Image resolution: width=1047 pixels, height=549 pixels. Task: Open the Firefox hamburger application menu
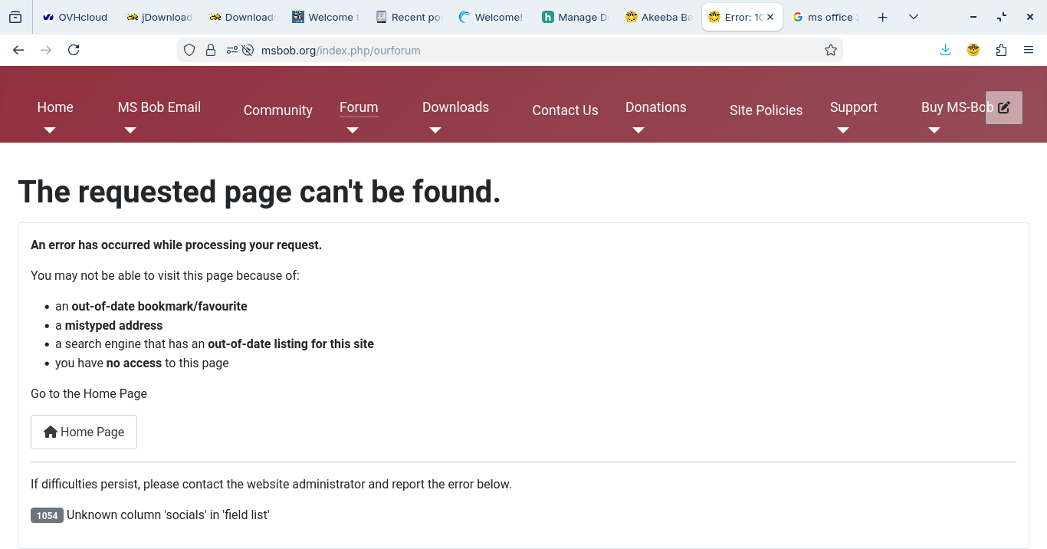(x=1029, y=50)
